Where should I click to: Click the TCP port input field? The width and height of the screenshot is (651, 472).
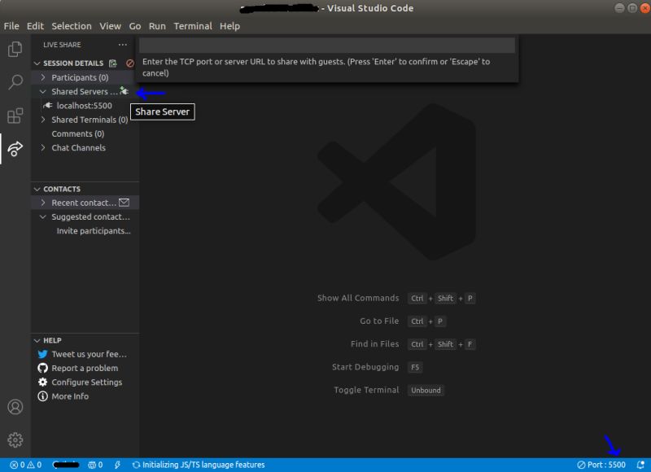(x=325, y=45)
